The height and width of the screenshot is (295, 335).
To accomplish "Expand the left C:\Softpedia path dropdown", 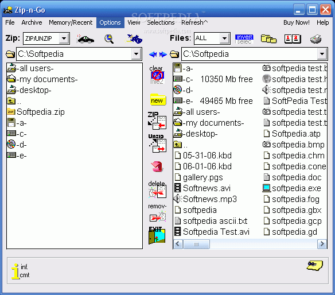I will coord(136,54).
